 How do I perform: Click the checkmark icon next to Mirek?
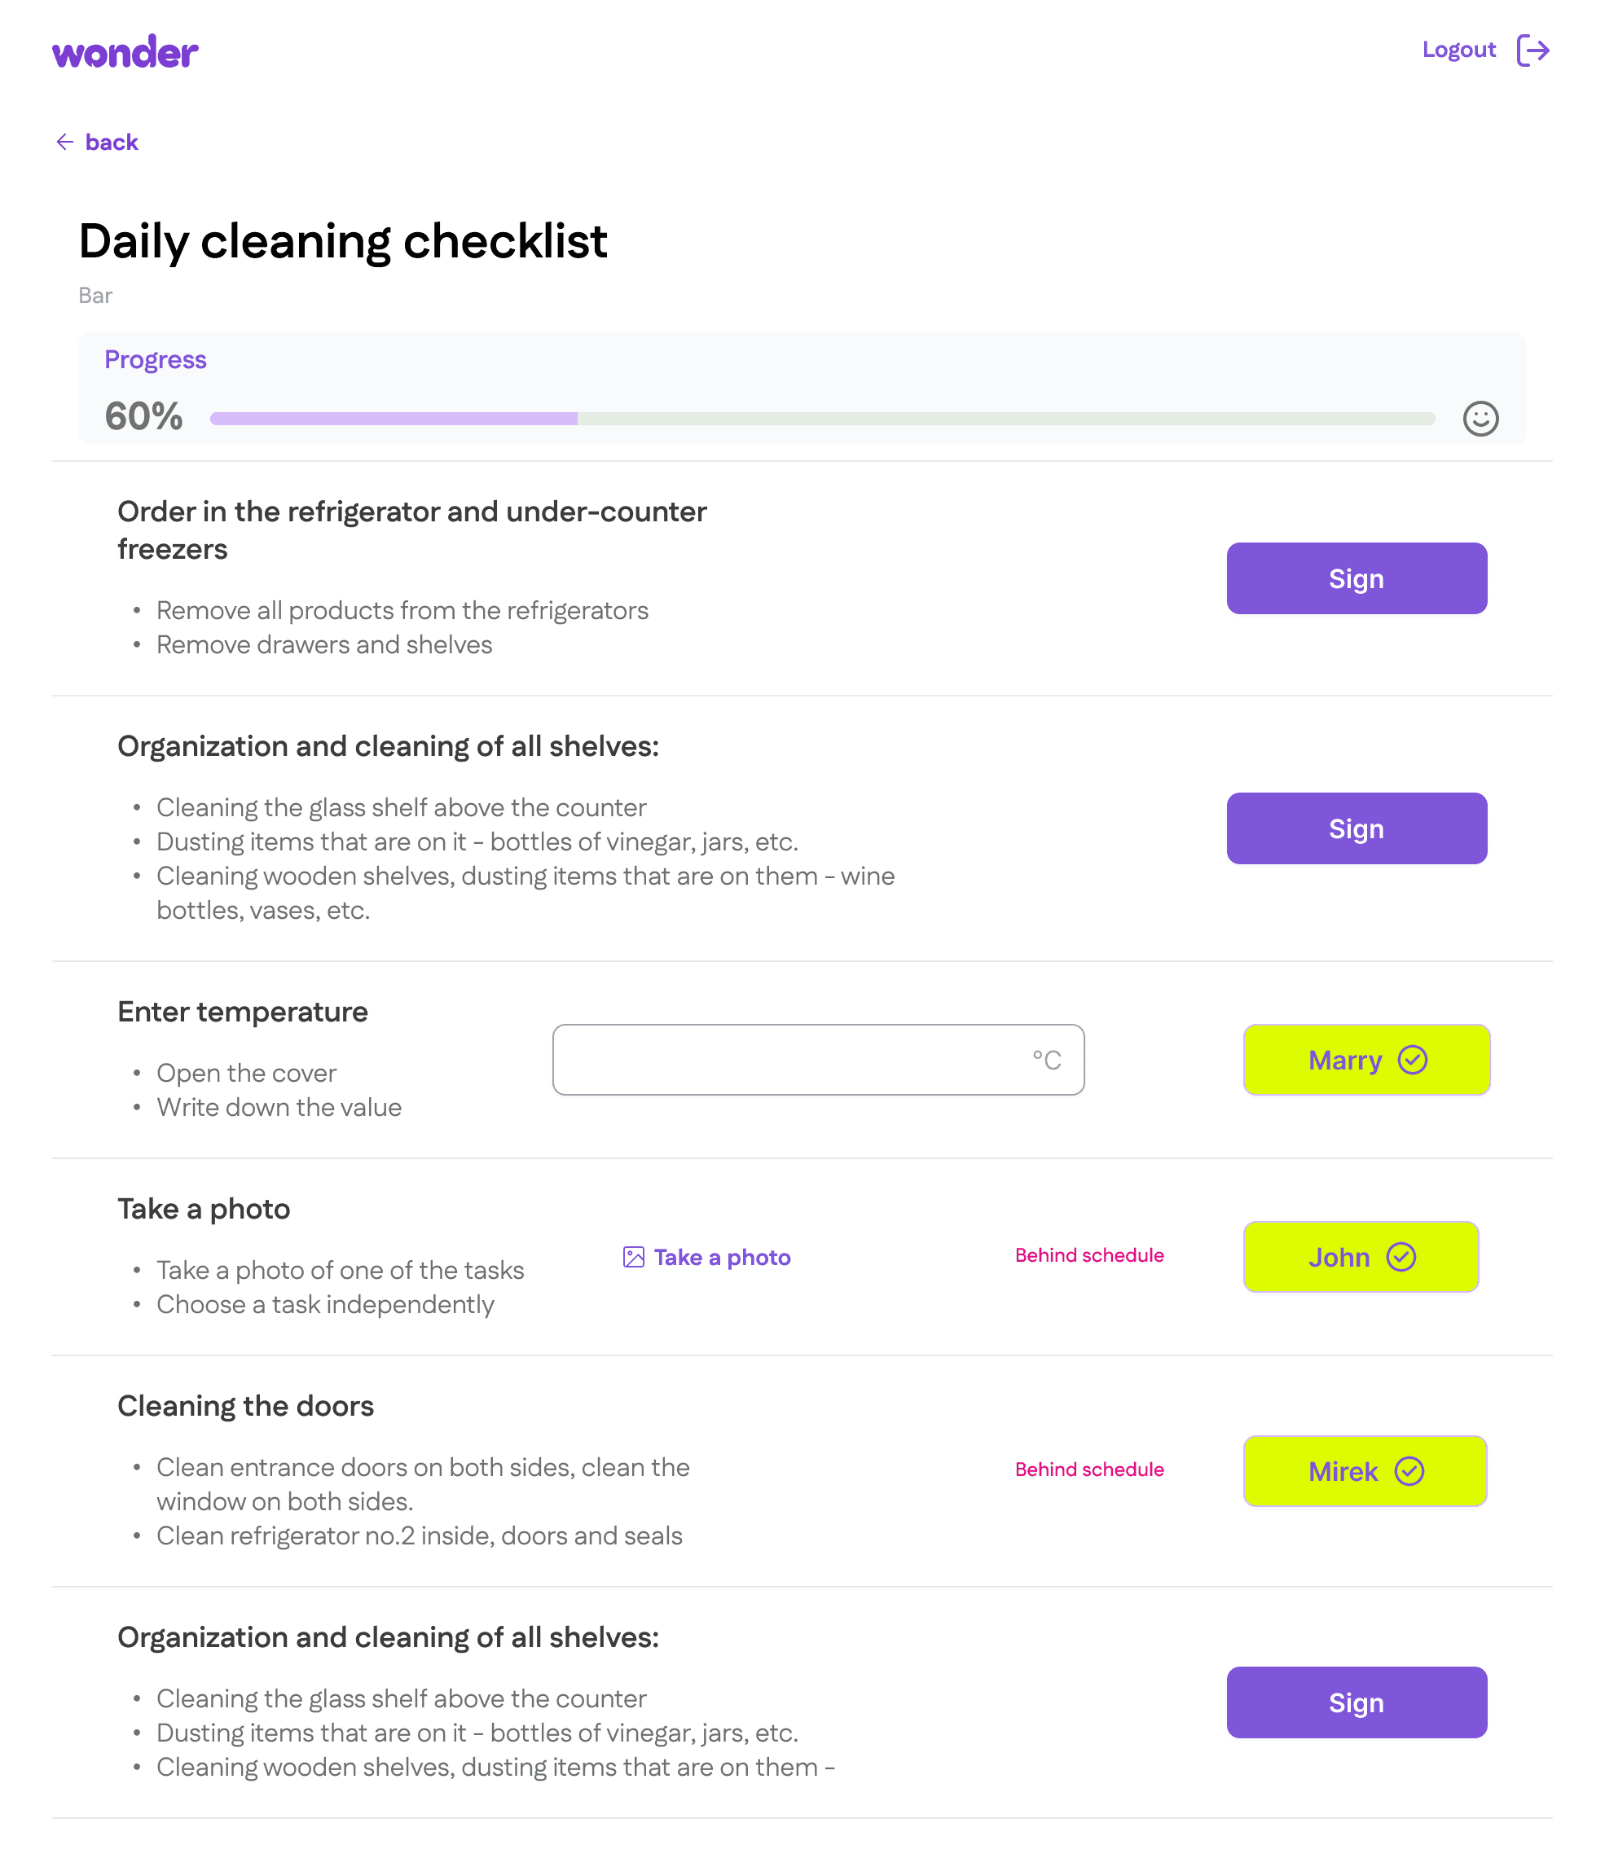[x=1409, y=1471]
